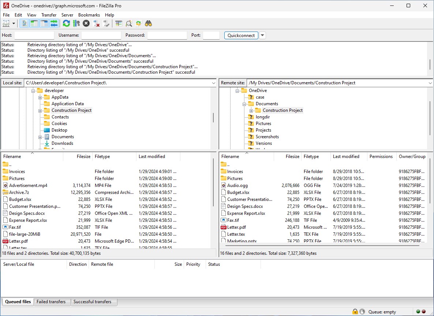Toggle the message log display
The width and height of the screenshot is (434, 316).
coord(24,23)
